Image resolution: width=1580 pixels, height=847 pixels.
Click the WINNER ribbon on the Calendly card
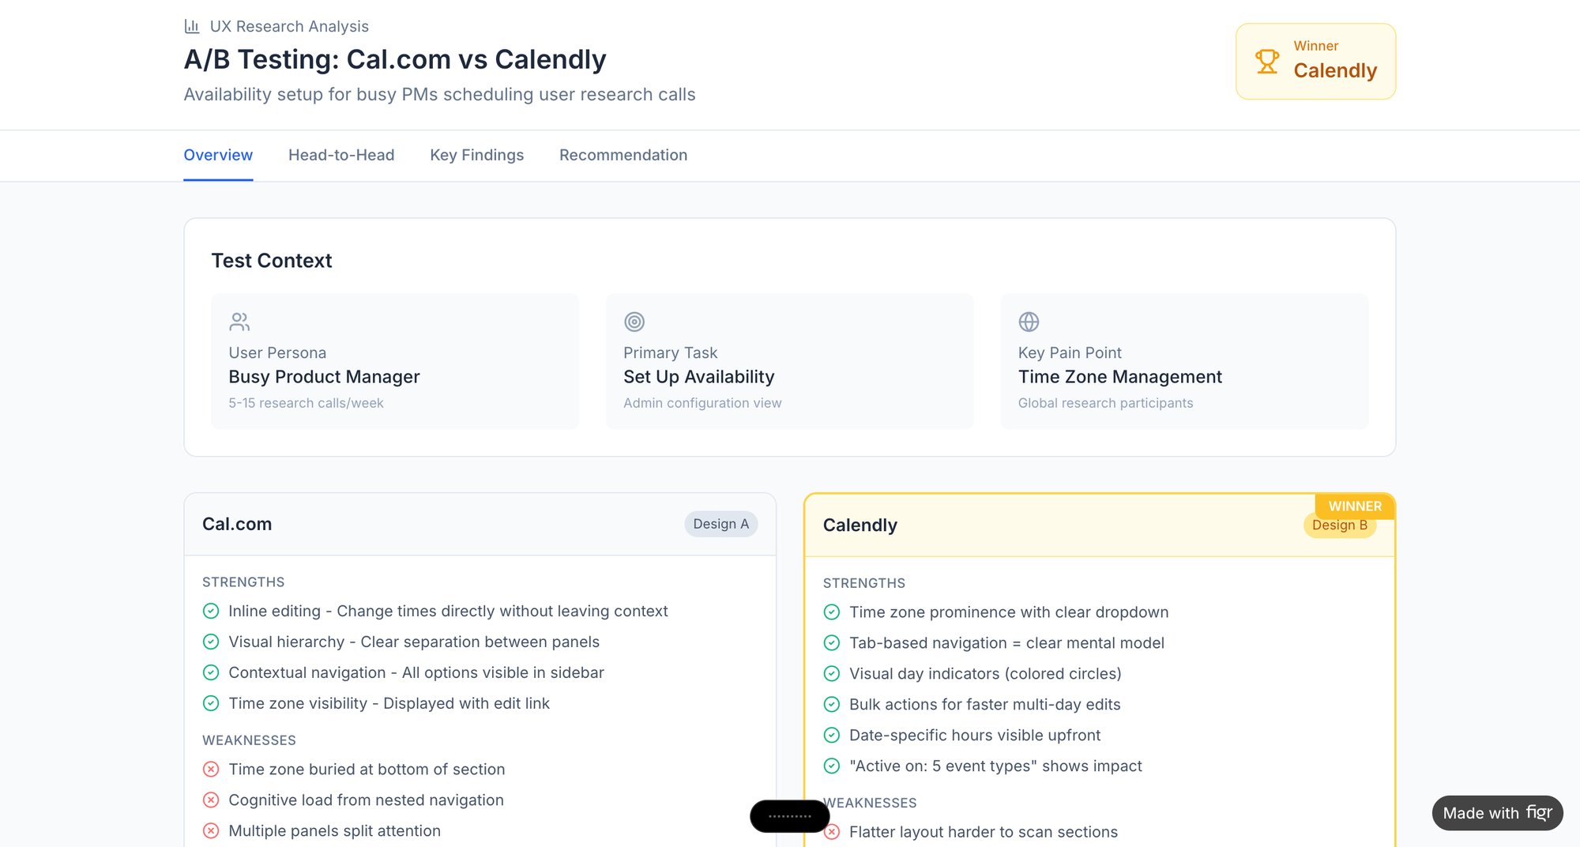pyautogui.click(x=1354, y=506)
